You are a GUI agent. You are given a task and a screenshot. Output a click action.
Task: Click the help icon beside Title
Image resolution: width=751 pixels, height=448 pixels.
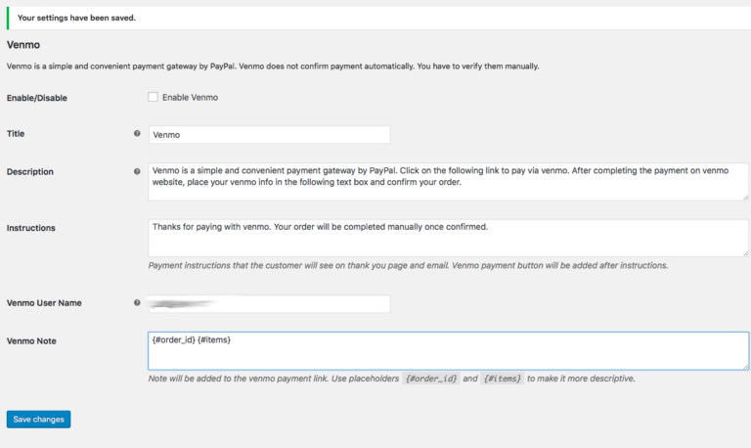137,133
